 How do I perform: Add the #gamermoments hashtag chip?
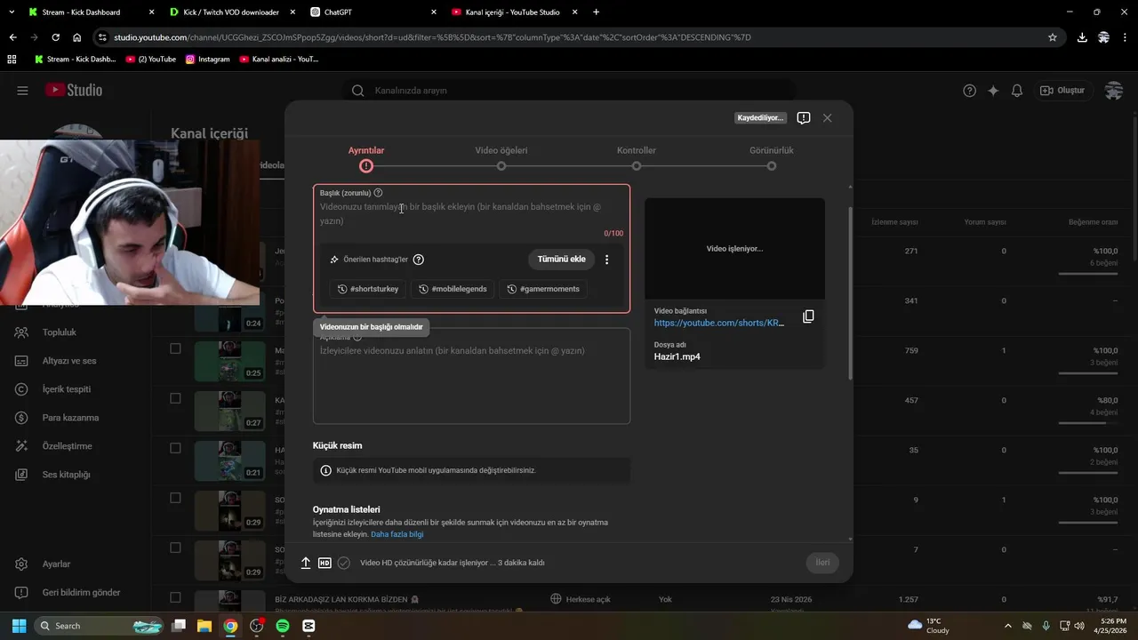tap(543, 289)
